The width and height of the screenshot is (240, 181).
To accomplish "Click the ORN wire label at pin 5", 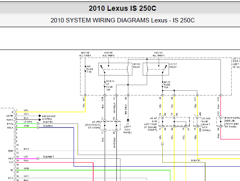I will [x=26, y=126].
